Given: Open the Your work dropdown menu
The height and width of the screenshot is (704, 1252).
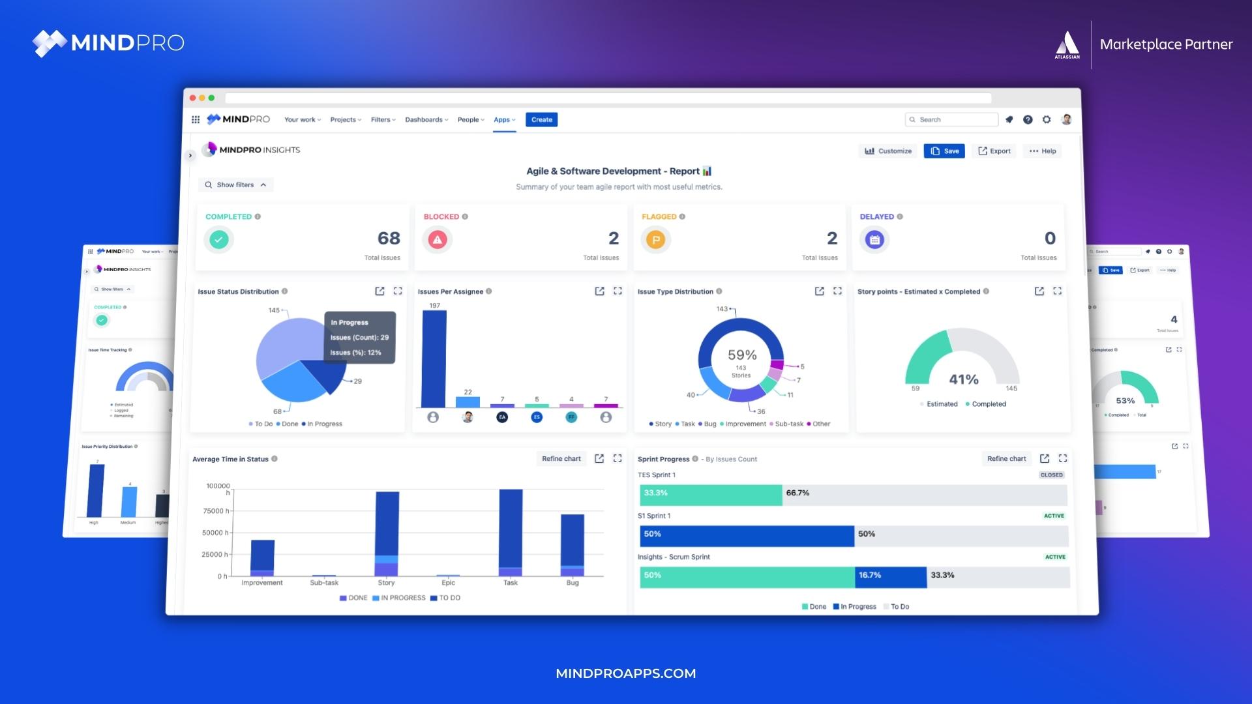Looking at the screenshot, I should pos(301,119).
